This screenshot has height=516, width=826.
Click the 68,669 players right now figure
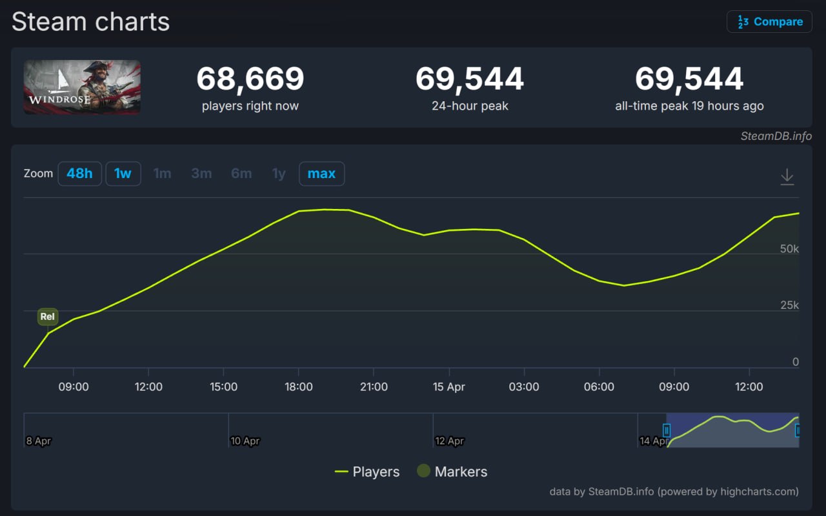[250, 79]
